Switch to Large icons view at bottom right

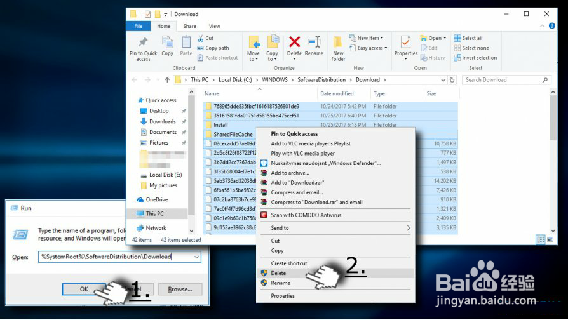550,239
